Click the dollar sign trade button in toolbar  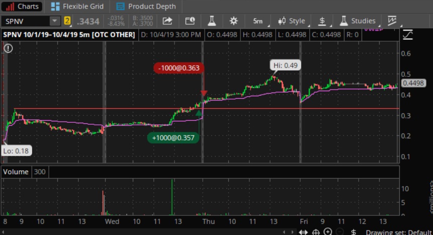point(322,21)
